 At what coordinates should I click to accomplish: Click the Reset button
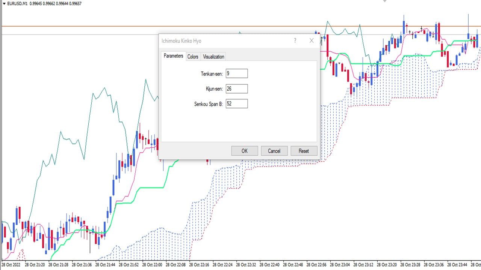(304, 151)
